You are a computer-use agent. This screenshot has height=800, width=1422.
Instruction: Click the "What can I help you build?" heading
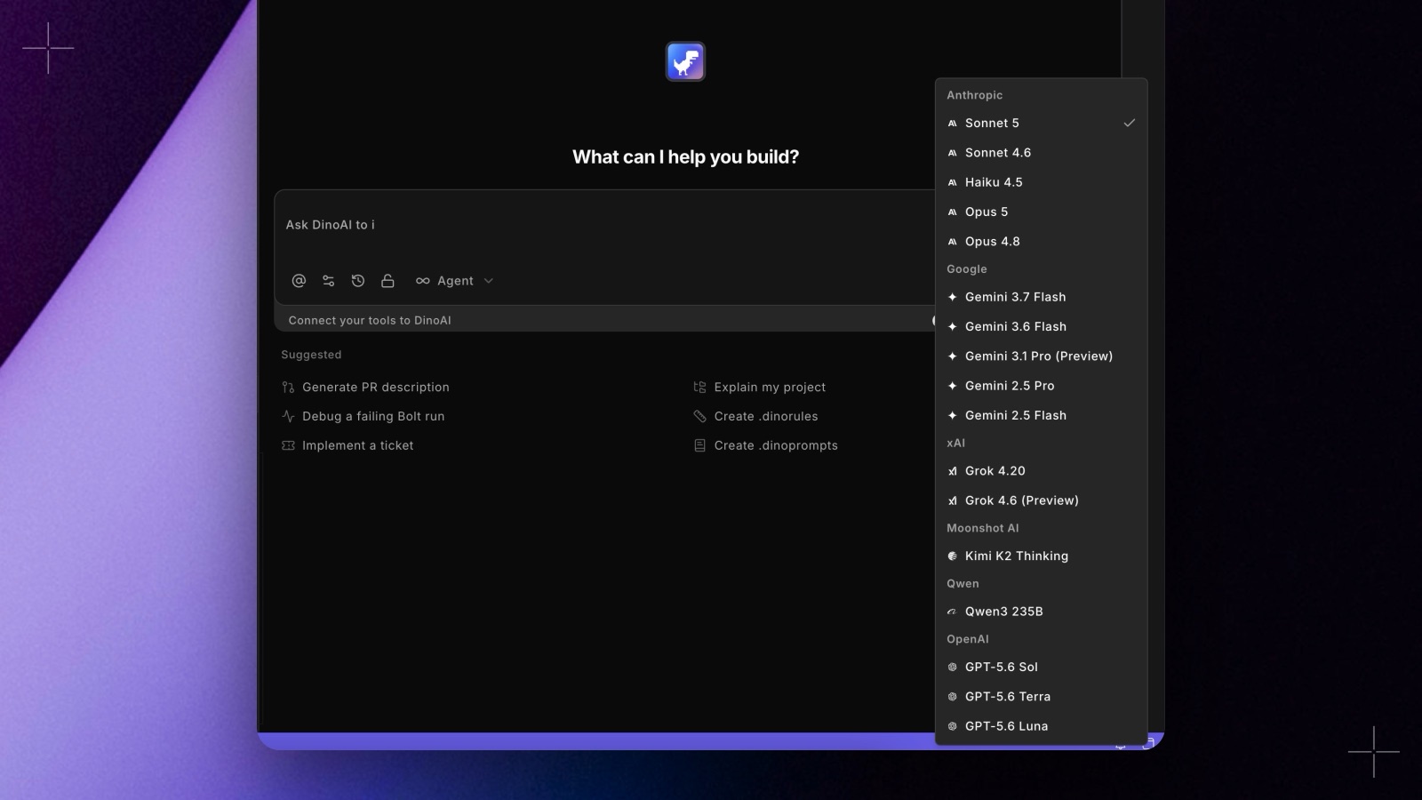(685, 157)
